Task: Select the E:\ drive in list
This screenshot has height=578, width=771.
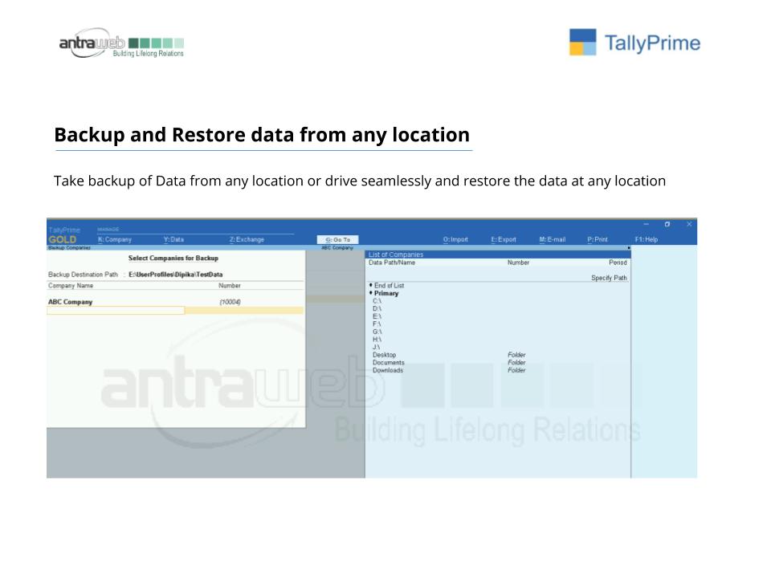Action: pyautogui.click(x=377, y=316)
